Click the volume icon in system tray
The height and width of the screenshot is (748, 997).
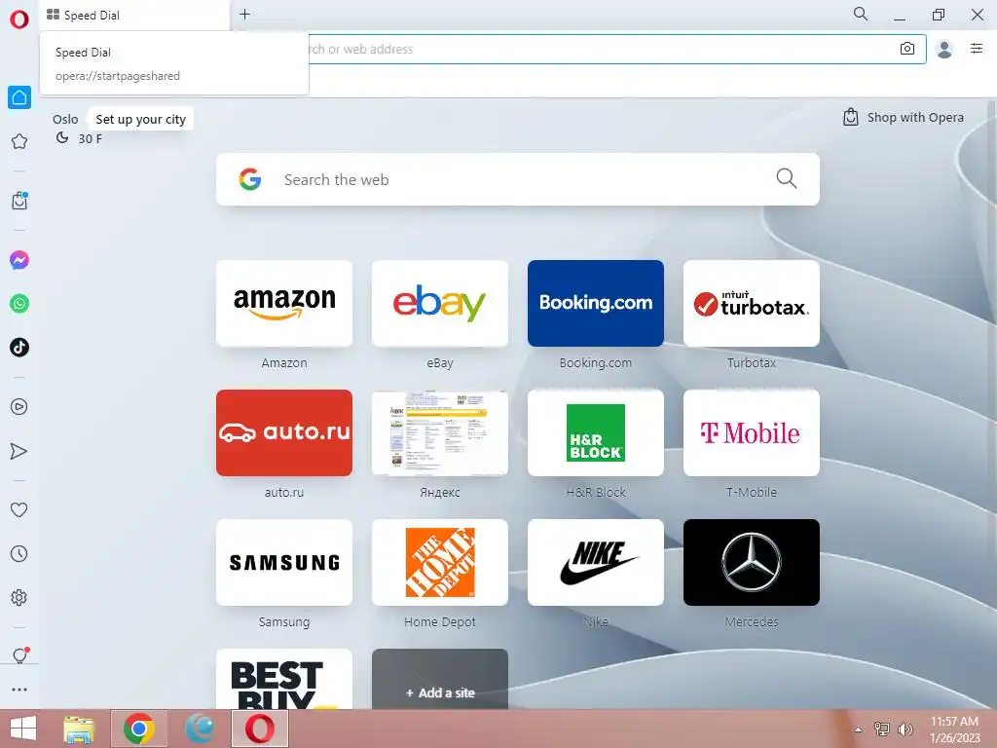905,729
